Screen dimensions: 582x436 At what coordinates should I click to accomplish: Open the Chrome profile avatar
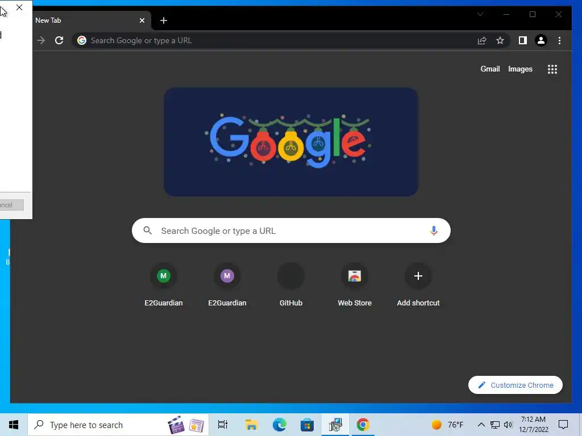click(541, 40)
